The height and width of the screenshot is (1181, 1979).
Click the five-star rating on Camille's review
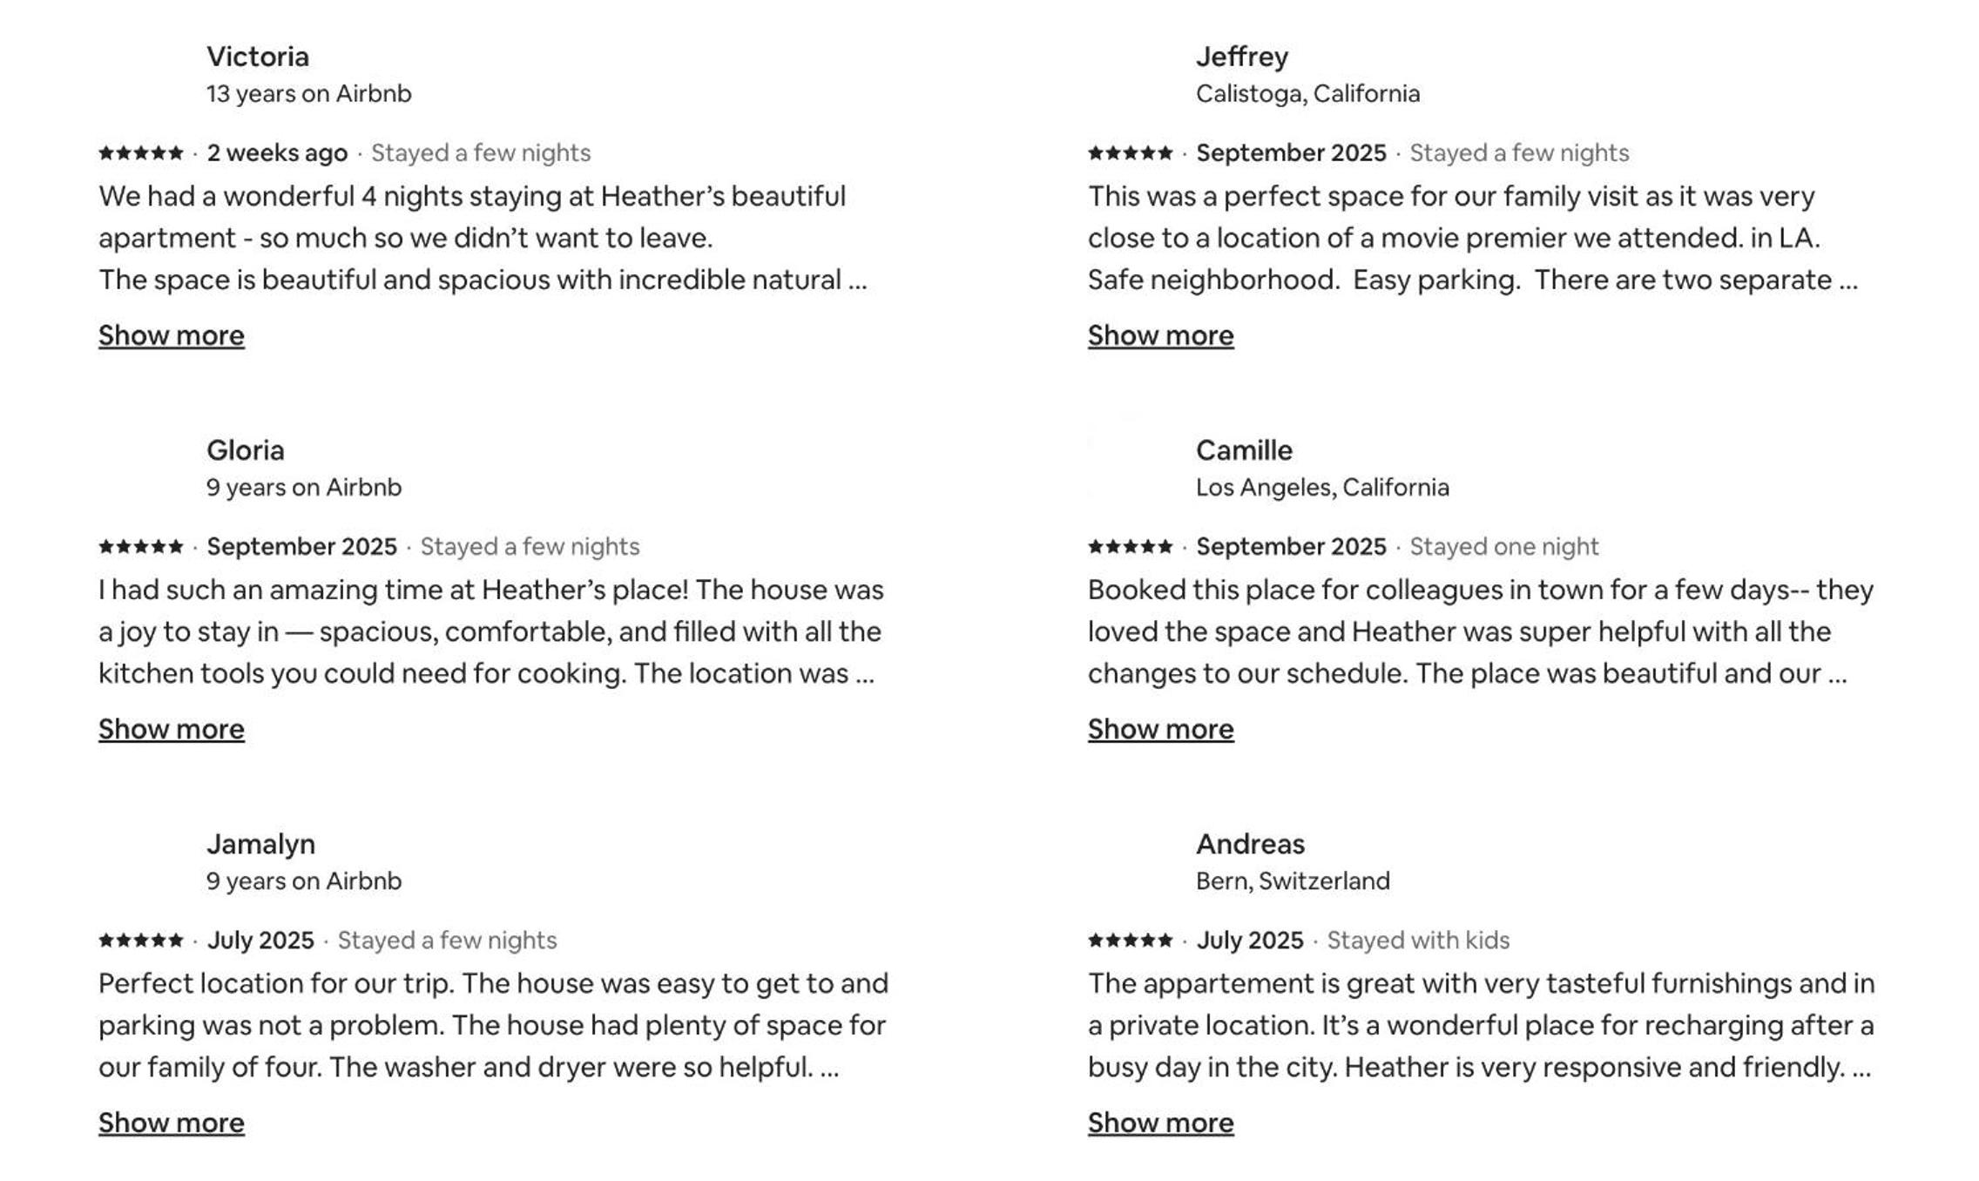[x=1131, y=547]
